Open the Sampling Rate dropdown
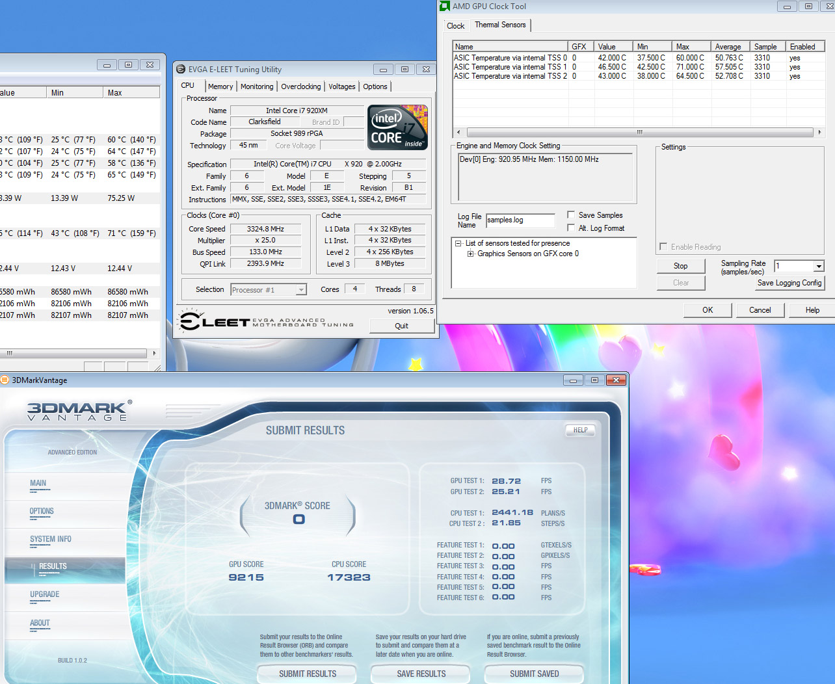This screenshot has width=835, height=684. (819, 266)
